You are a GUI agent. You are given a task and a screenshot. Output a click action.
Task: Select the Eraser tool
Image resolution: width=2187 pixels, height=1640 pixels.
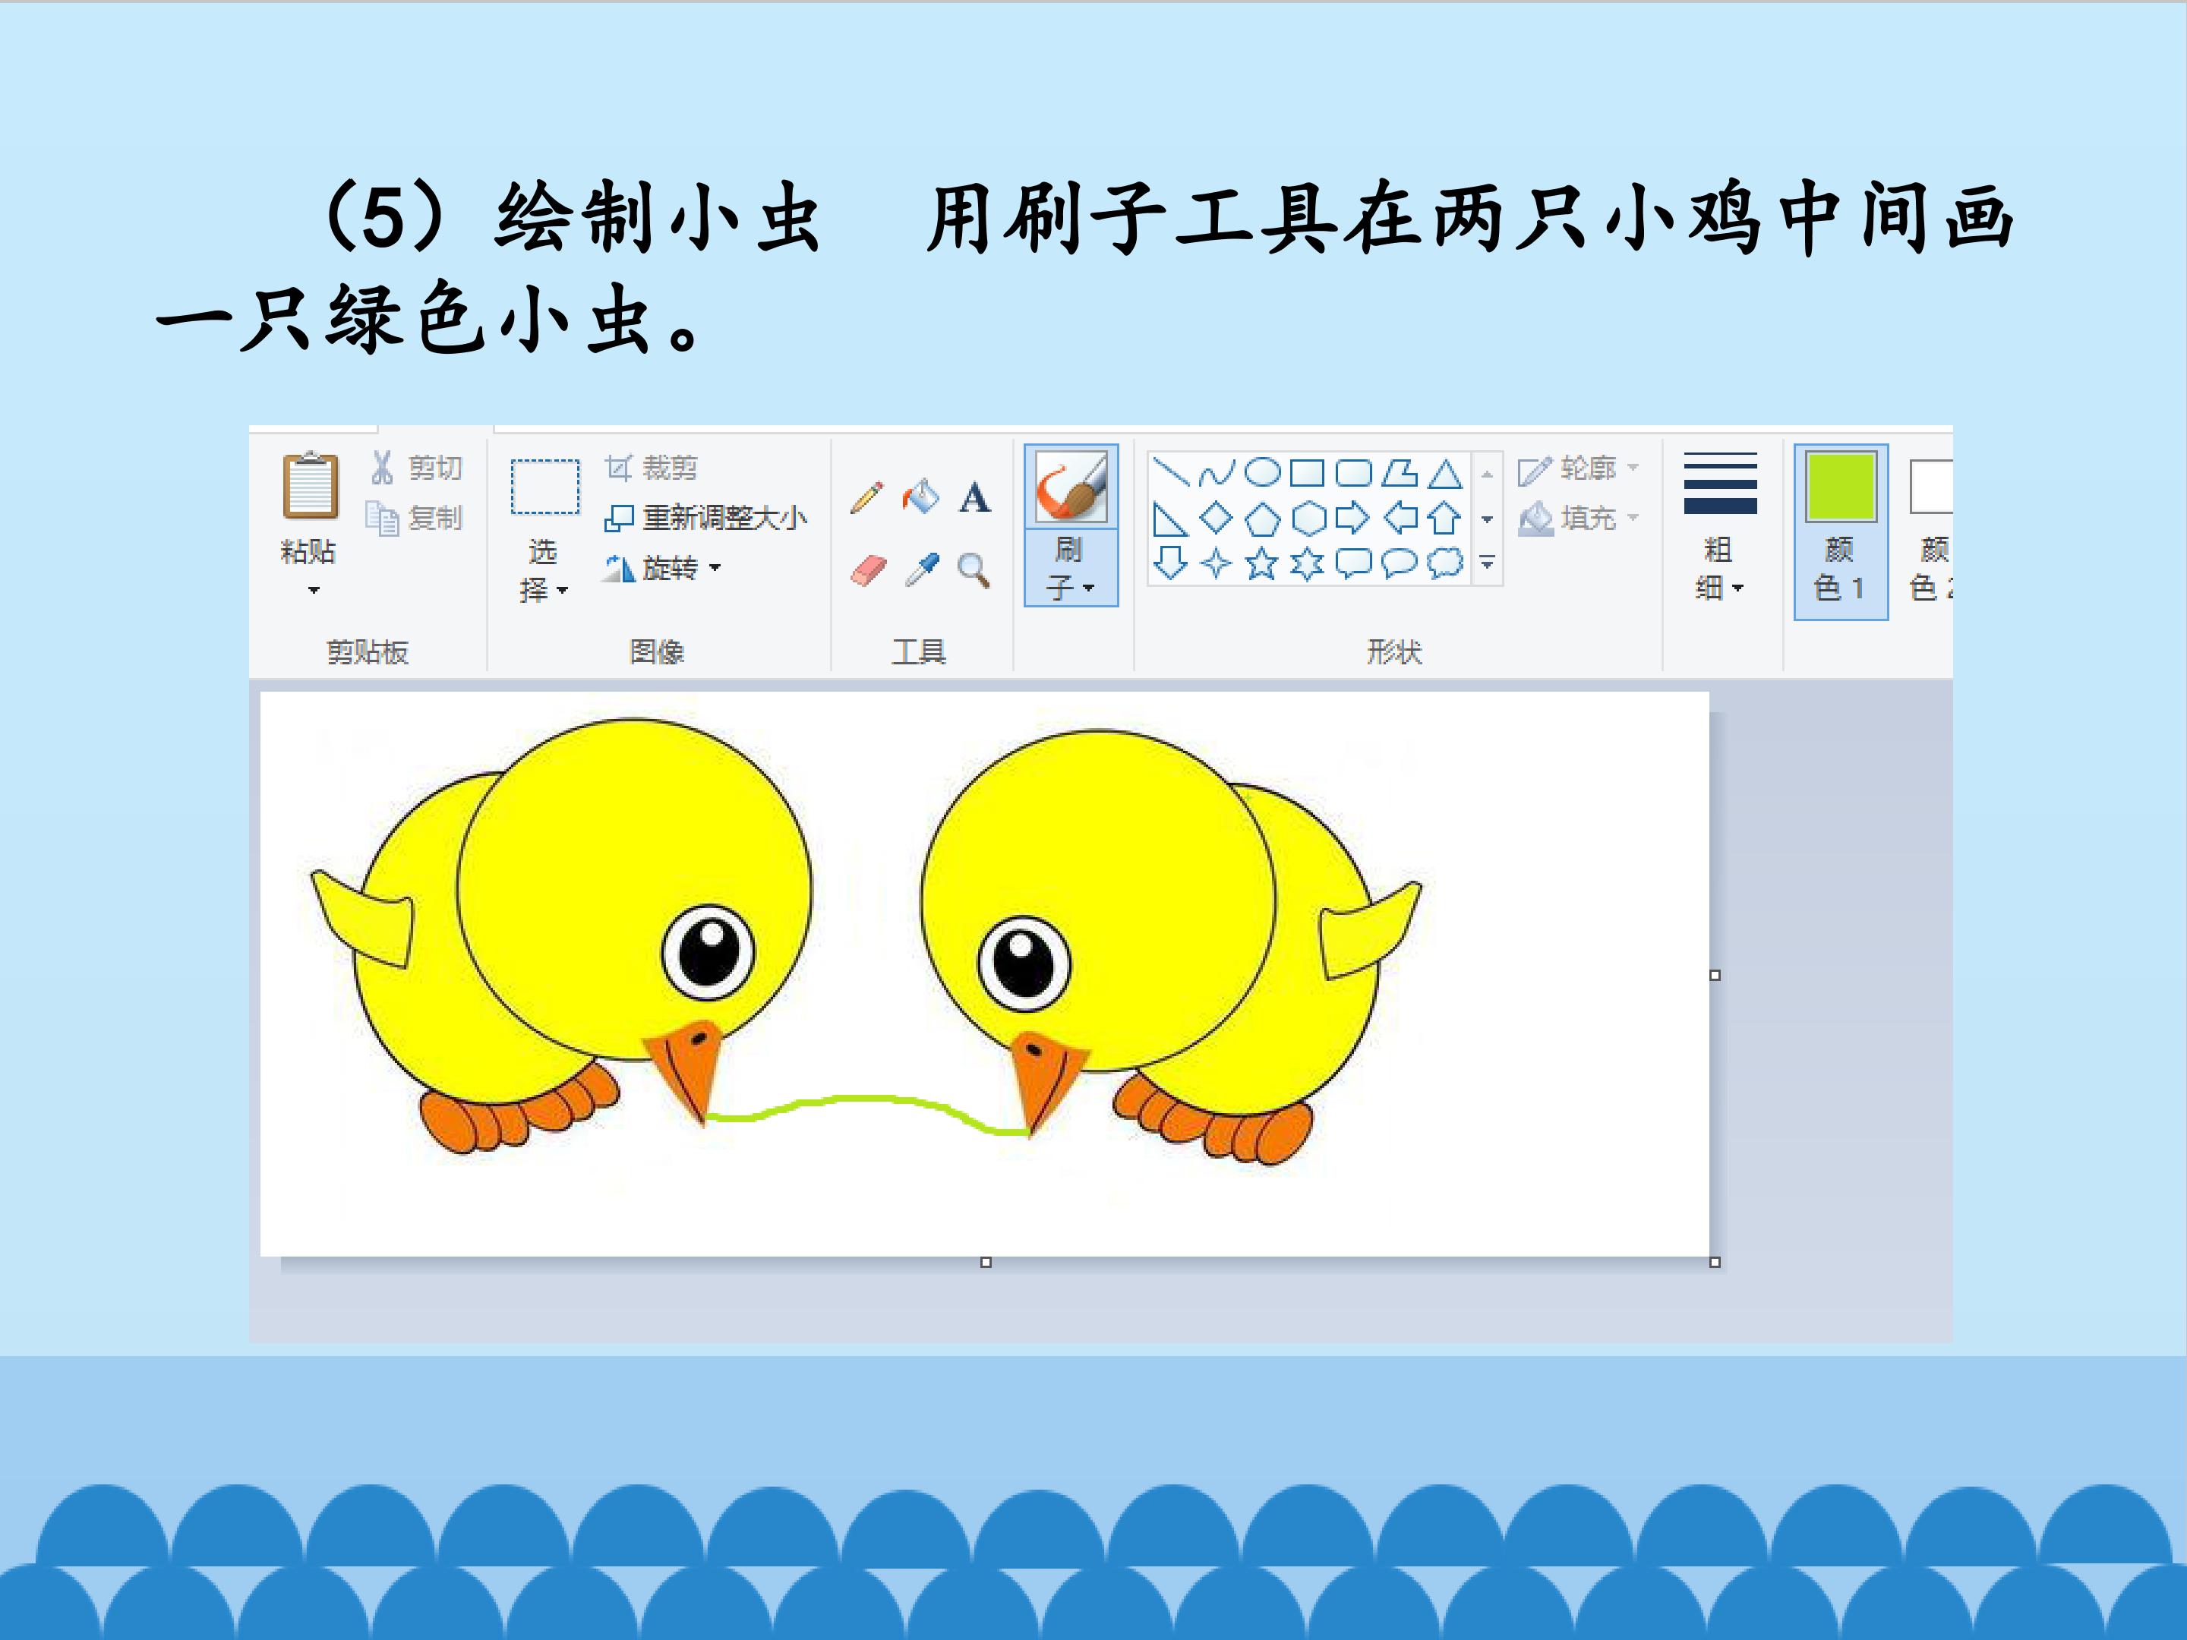(x=868, y=570)
